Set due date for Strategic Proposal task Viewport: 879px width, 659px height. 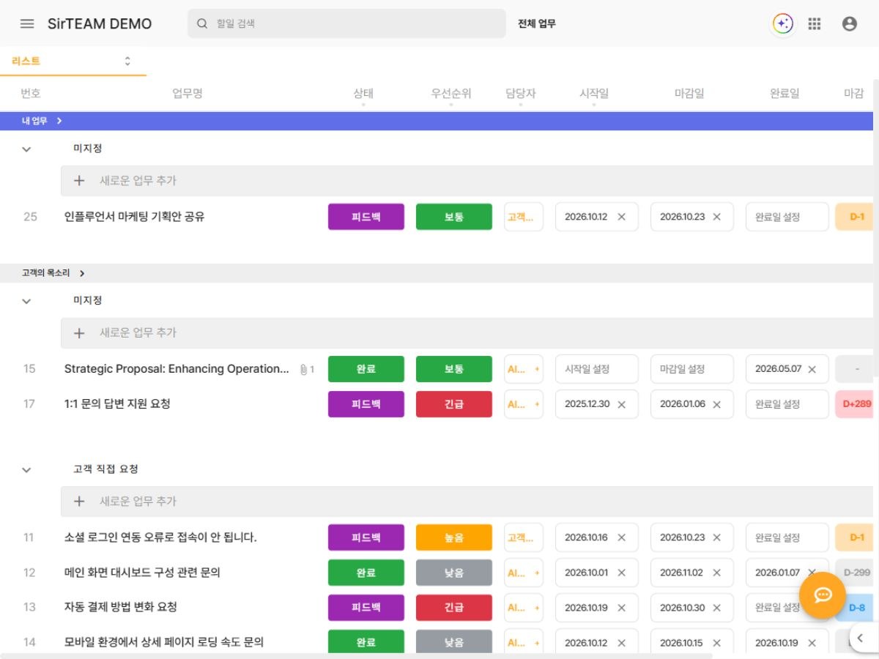tap(692, 369)
